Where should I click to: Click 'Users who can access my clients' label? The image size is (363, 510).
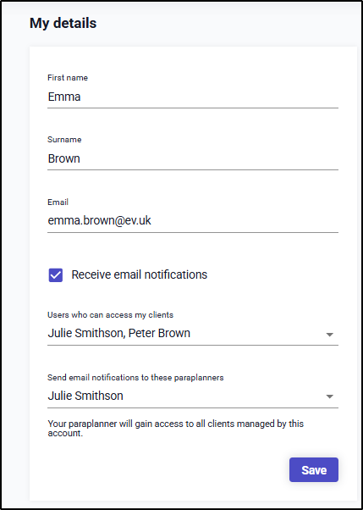(x=111, y=315)
